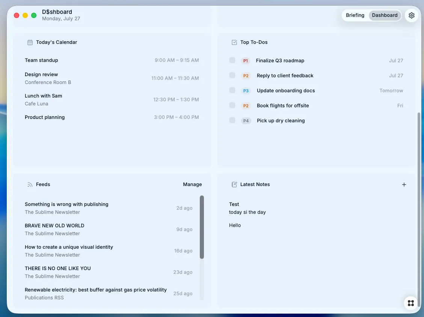This screenshot has height=317, width=424.
Task: Open the Product planning event
Action: point(112,117)
